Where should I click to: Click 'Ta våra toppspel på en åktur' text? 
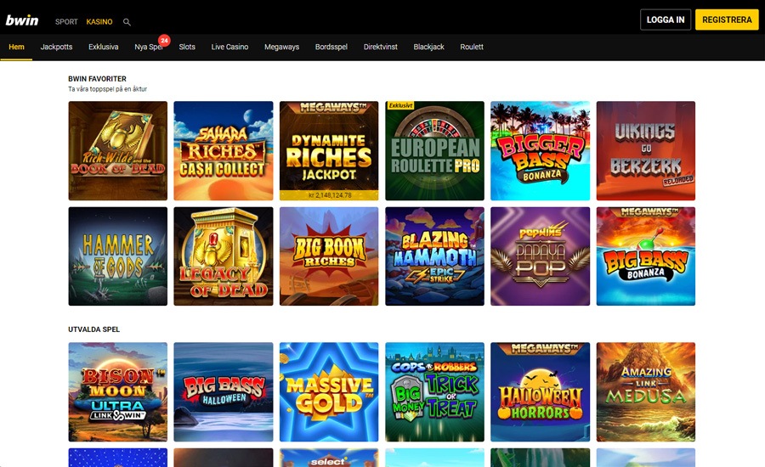107,89
